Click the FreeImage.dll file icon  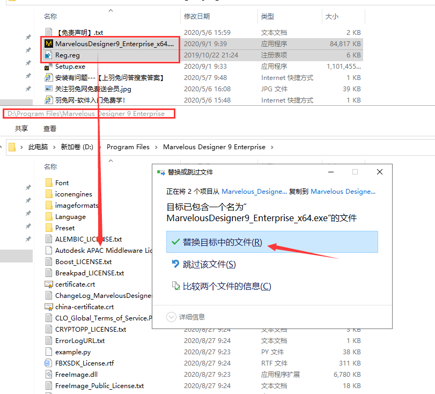point(49,374)
